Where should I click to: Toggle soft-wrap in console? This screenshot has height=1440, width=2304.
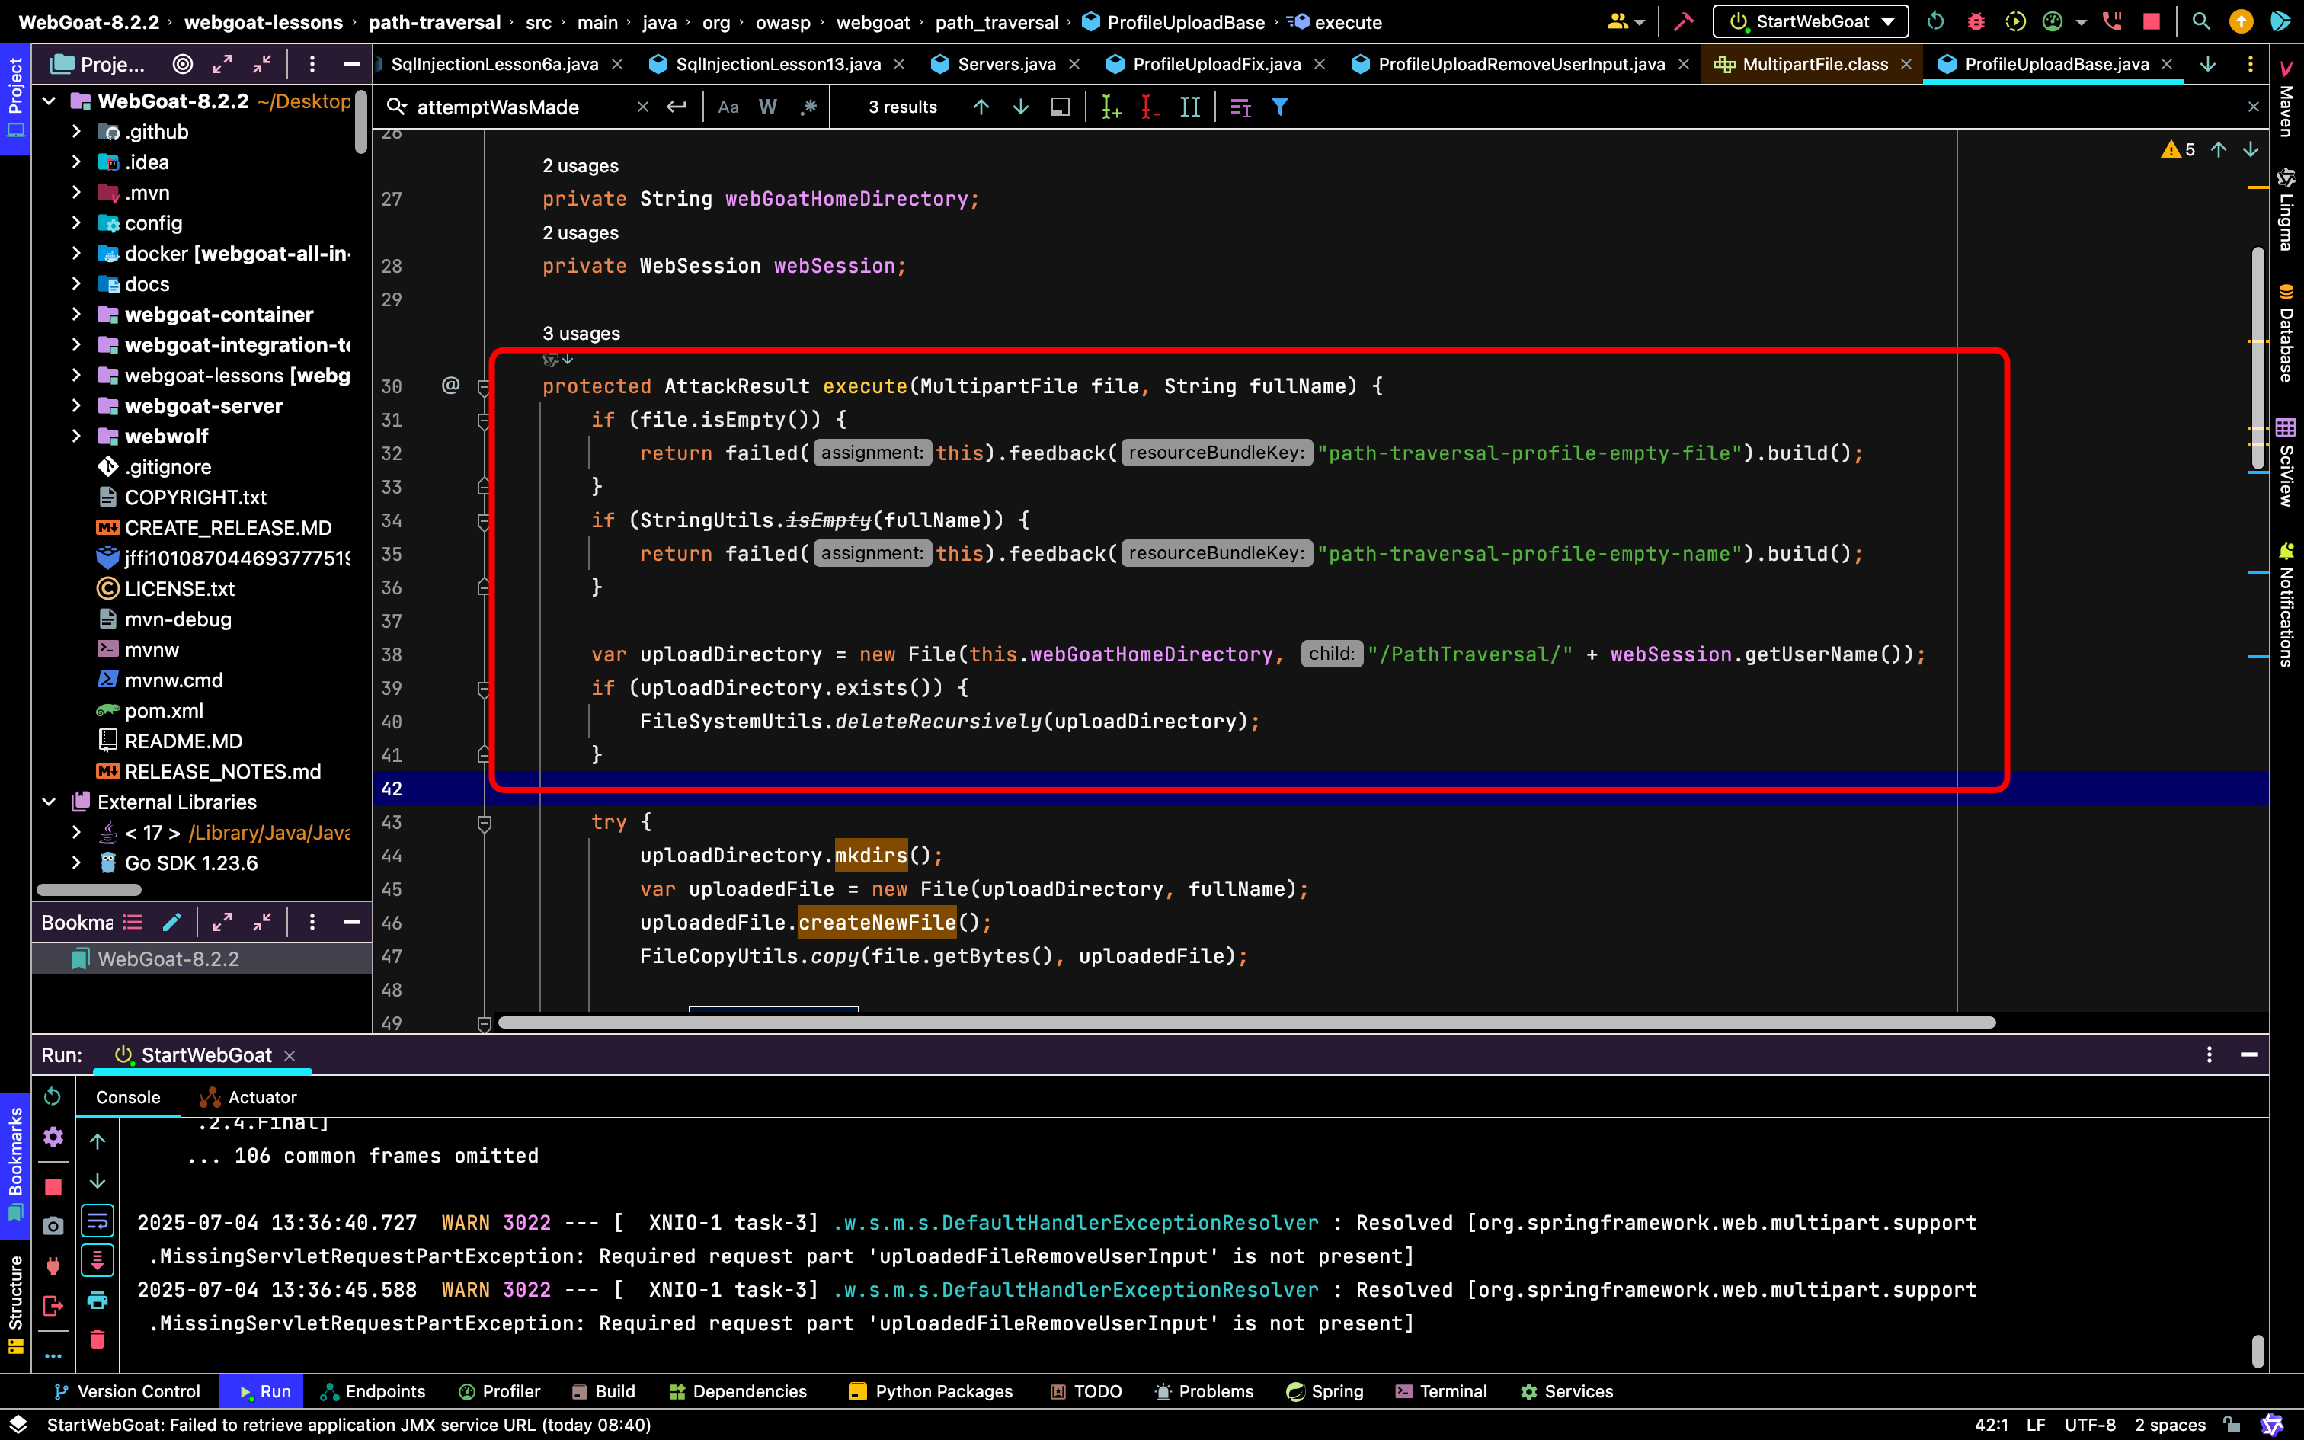click(97, 1220)
